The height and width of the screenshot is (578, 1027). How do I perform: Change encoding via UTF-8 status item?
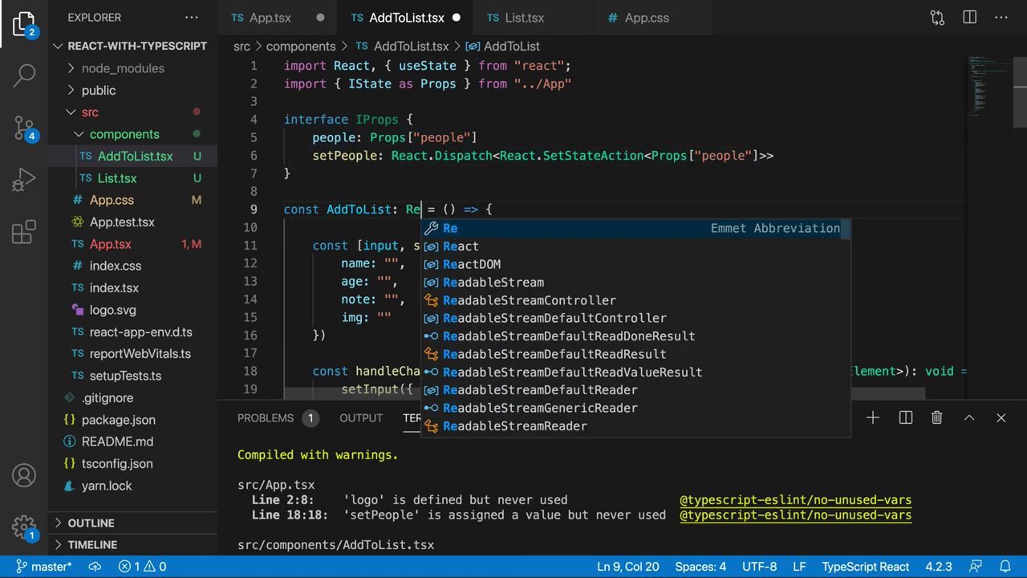coord(759,567)
